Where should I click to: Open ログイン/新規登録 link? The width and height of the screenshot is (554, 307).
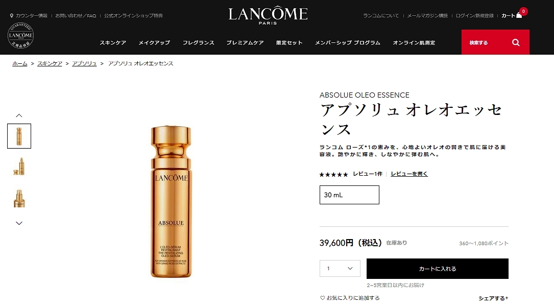474,15
